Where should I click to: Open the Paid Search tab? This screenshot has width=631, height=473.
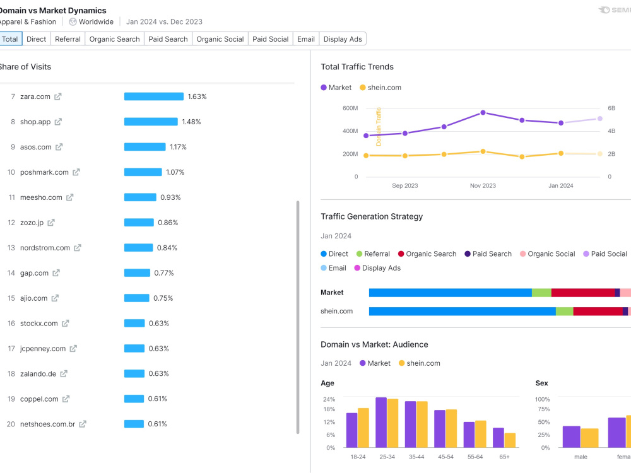coord(168,39)
